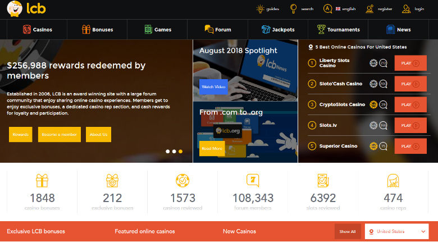The image size is (438, 247).
Task: Click PLAY for CryptoSlots Casino
Action: click(410, 104)
